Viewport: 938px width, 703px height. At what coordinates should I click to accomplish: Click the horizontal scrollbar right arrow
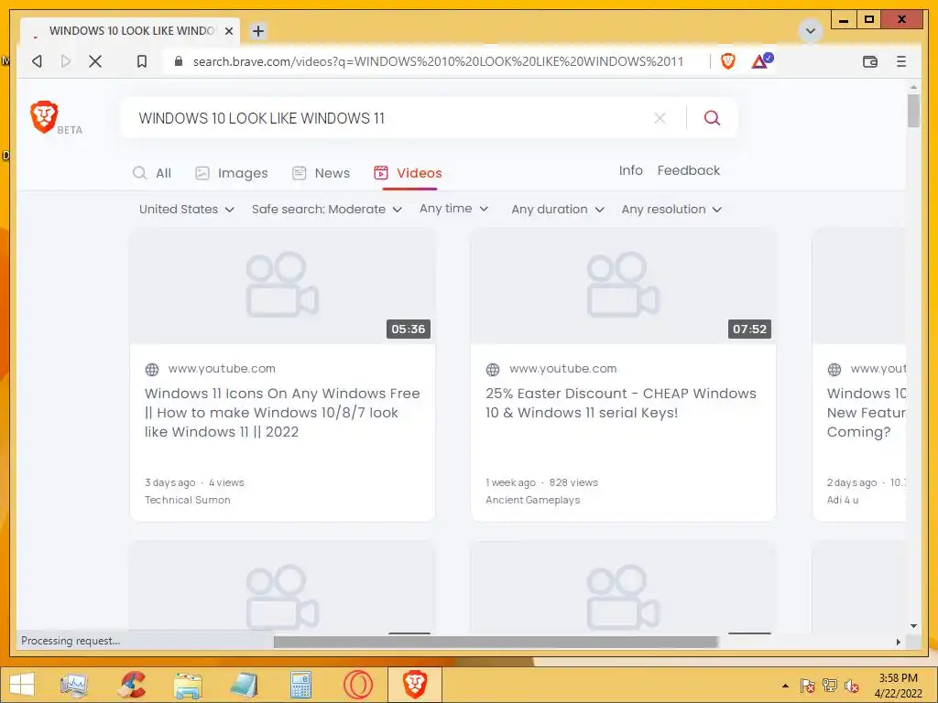click(x=898, y=642)
